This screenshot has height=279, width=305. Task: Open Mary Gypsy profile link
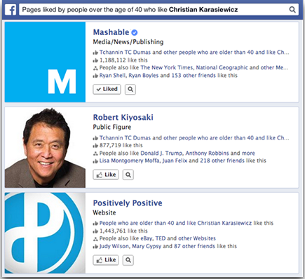[147, 246]
